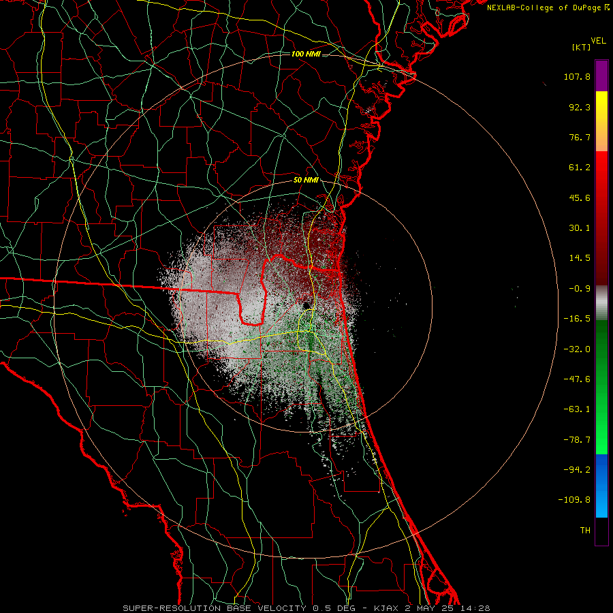
Task: Click the 30.1 legend value
Action: point(580,228)
